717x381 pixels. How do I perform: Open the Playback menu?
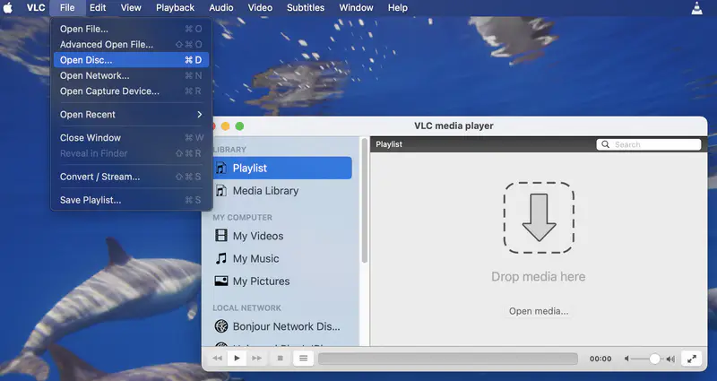tap(175, 8)
